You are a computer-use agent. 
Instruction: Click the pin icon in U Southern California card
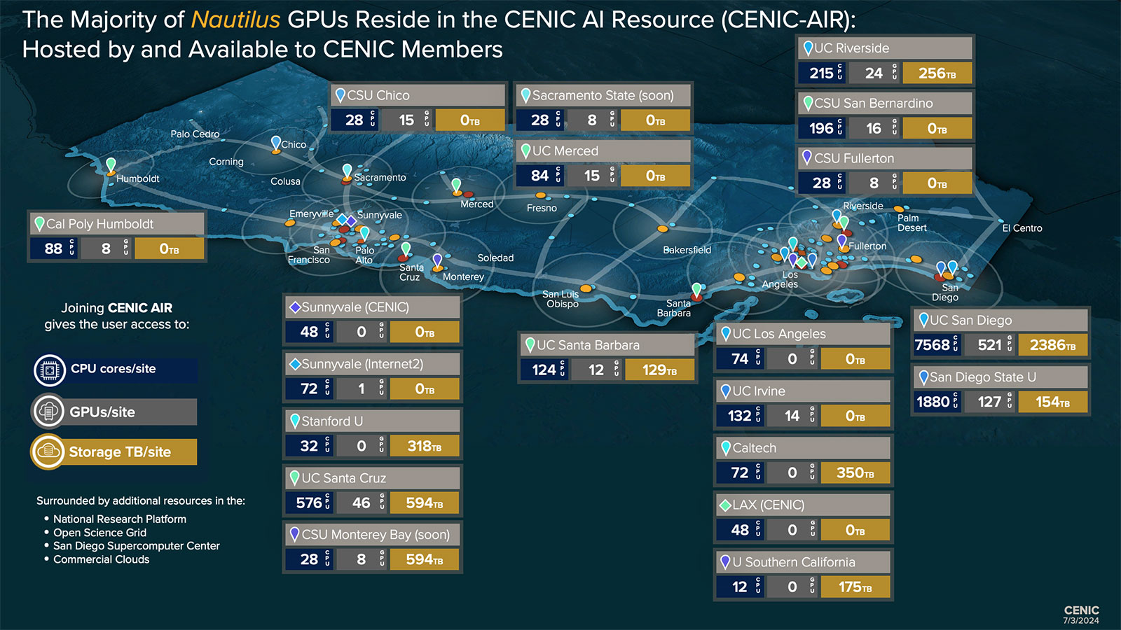[726, 562]
